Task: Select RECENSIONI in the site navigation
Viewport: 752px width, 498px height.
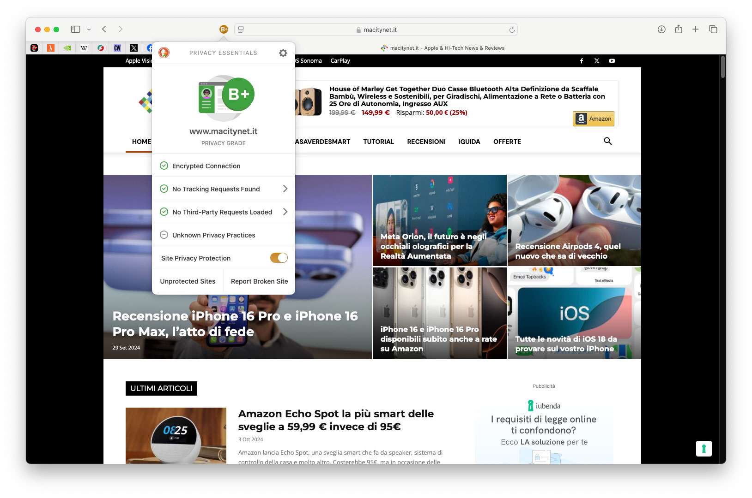Action: (426, 142)
